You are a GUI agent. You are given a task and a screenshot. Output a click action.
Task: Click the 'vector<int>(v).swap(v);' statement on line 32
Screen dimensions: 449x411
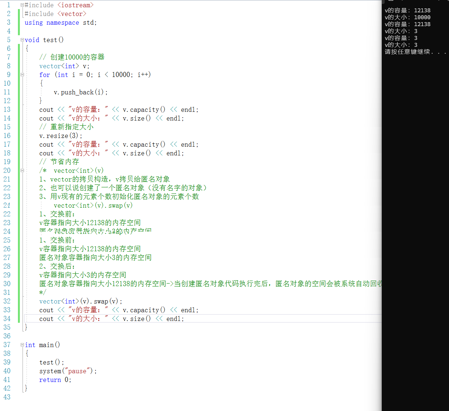pos(81,301)
